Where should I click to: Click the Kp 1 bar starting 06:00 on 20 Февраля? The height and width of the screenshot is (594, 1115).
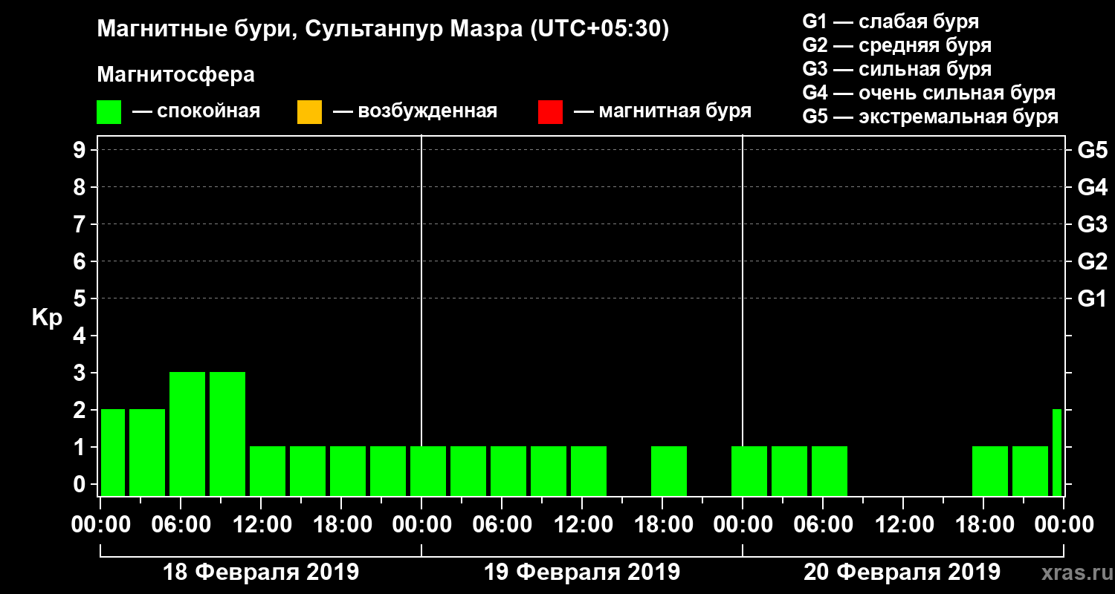(x=830, y=471)
